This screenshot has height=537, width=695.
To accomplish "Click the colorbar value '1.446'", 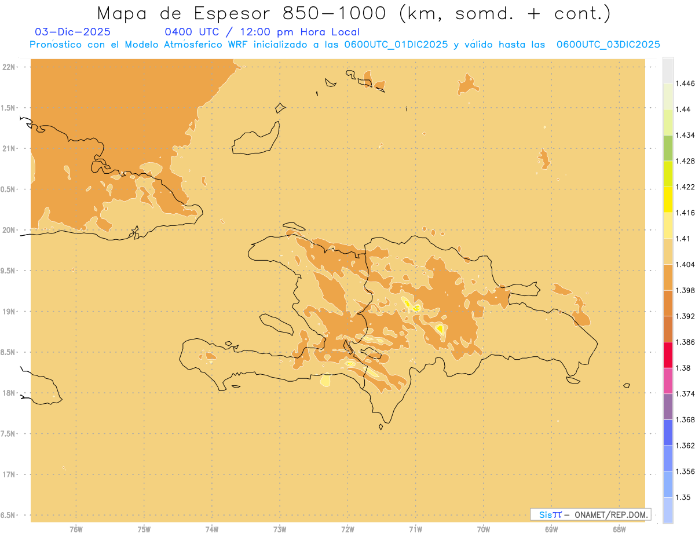I will [x=686, y=83].
